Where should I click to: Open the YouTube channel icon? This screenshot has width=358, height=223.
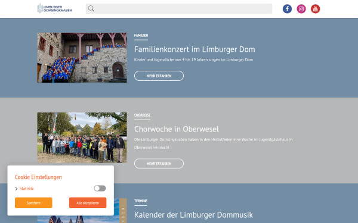(315, 9)
